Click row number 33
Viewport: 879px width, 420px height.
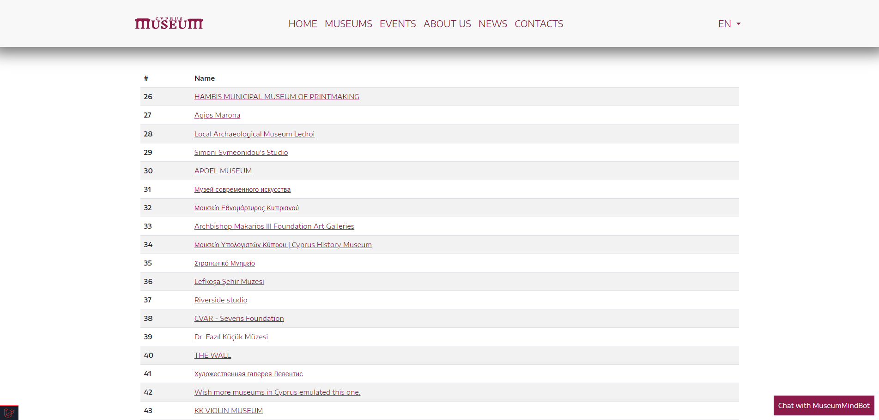(148, 226)
